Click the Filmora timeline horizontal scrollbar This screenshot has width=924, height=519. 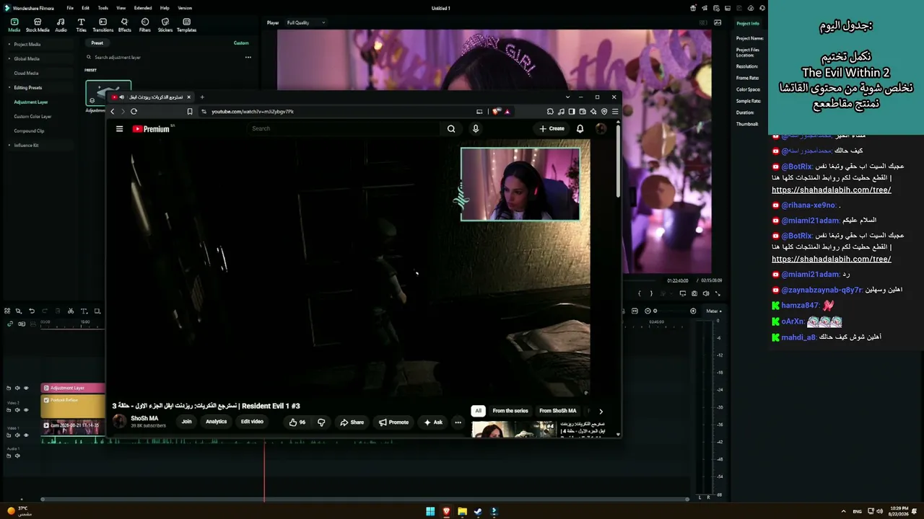coord(365,499)
